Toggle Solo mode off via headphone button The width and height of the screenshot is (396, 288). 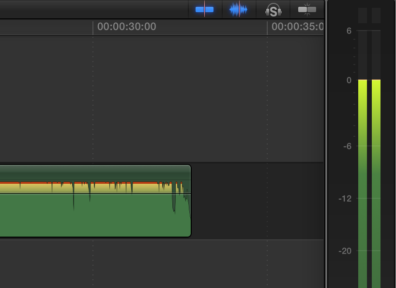click(x=273, y=10)
